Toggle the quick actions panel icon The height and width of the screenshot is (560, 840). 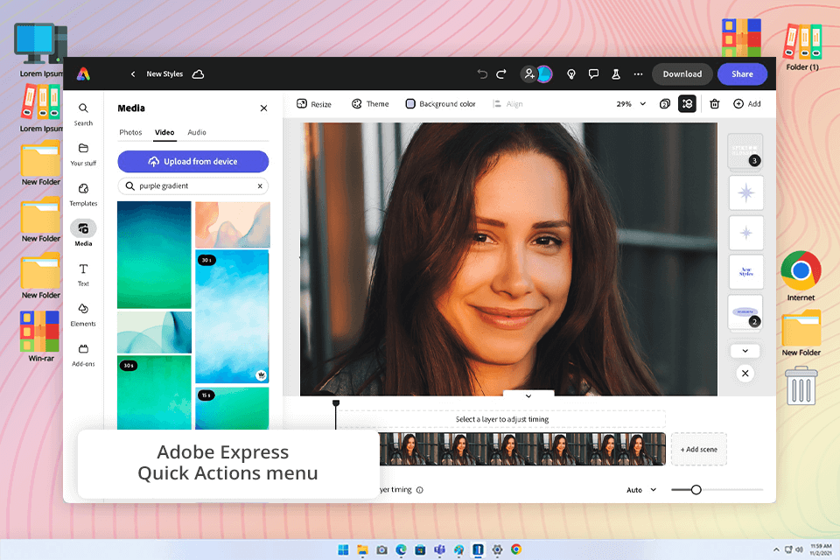click(688, 104)
